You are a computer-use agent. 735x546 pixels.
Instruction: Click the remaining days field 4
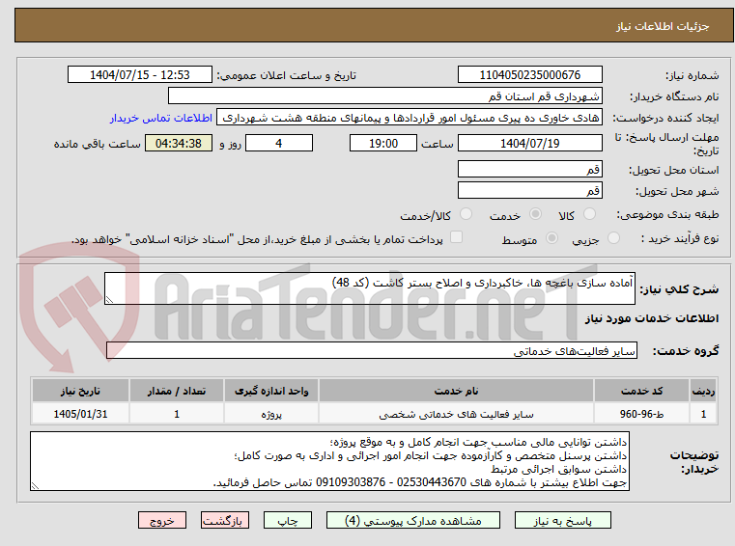[x=279, y=143]
